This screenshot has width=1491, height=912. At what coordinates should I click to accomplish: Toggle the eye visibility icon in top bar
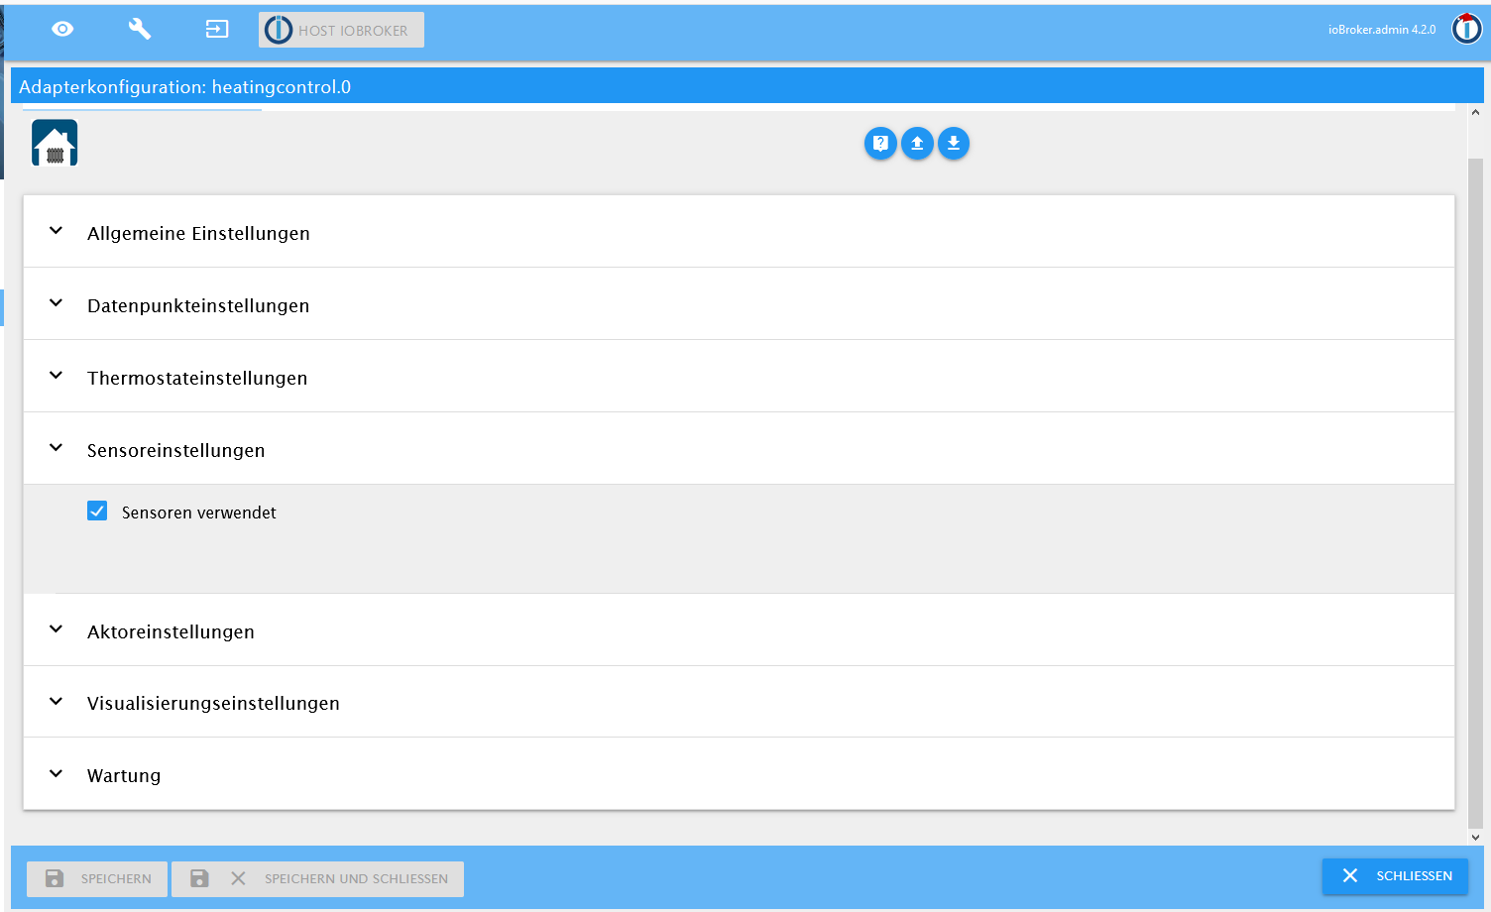pos(62,29)
